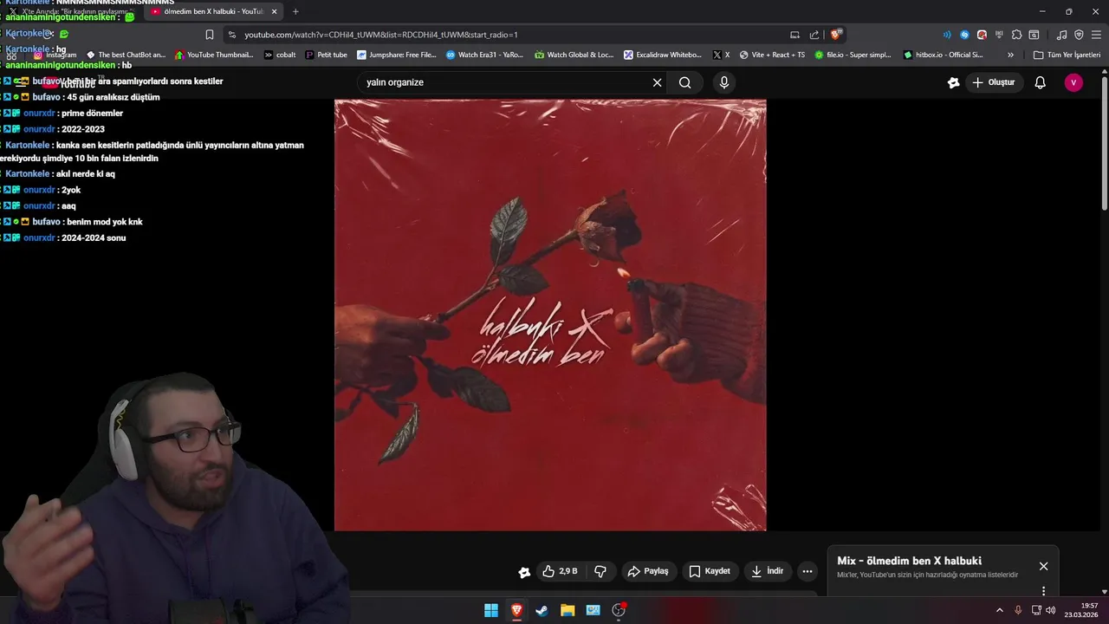
Task: Click the YouTube page vertical scrollbar
Action: 1104,143
